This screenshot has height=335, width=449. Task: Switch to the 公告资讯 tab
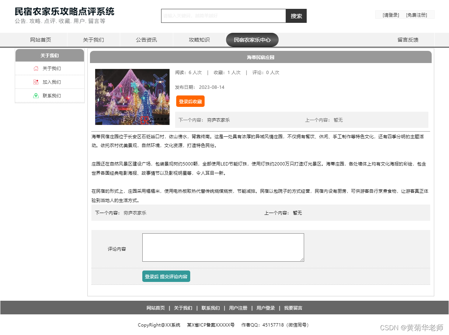point(146,40)
